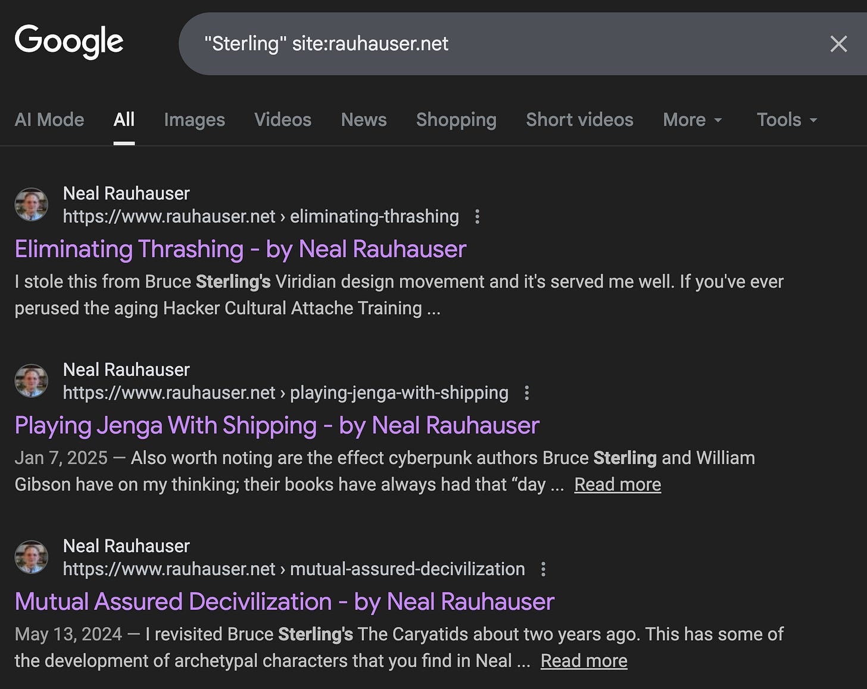The image size is (867, 689).
Task: Click snippet text mentioning The Caryatids
Action: 399,647
